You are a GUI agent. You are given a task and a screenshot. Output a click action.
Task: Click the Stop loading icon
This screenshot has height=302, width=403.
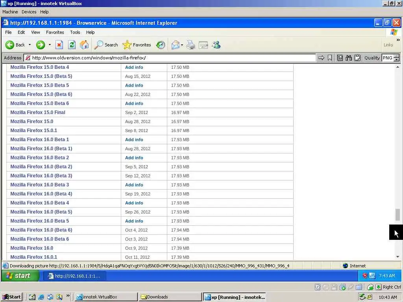[59, 45]
